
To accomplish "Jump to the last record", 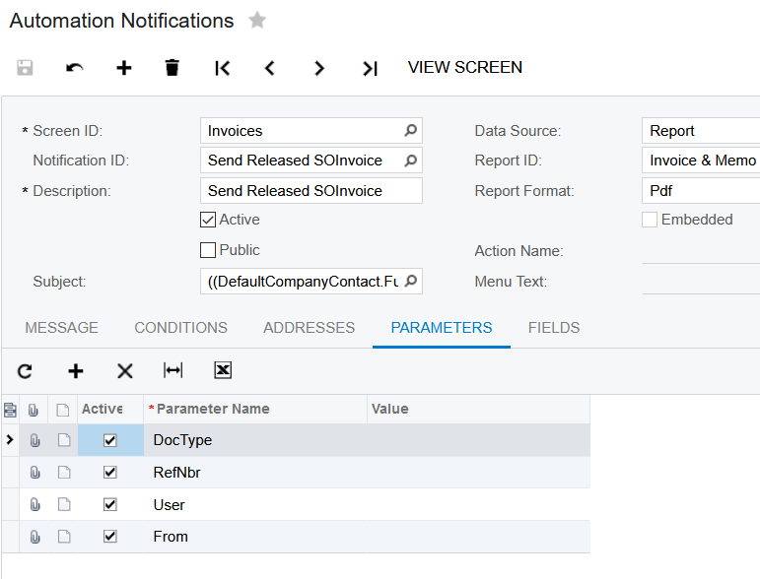I will point(370,68).
